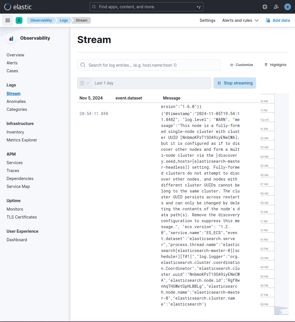
Task: Jump to 12 PM on the minimap
Action: [264, 230]
